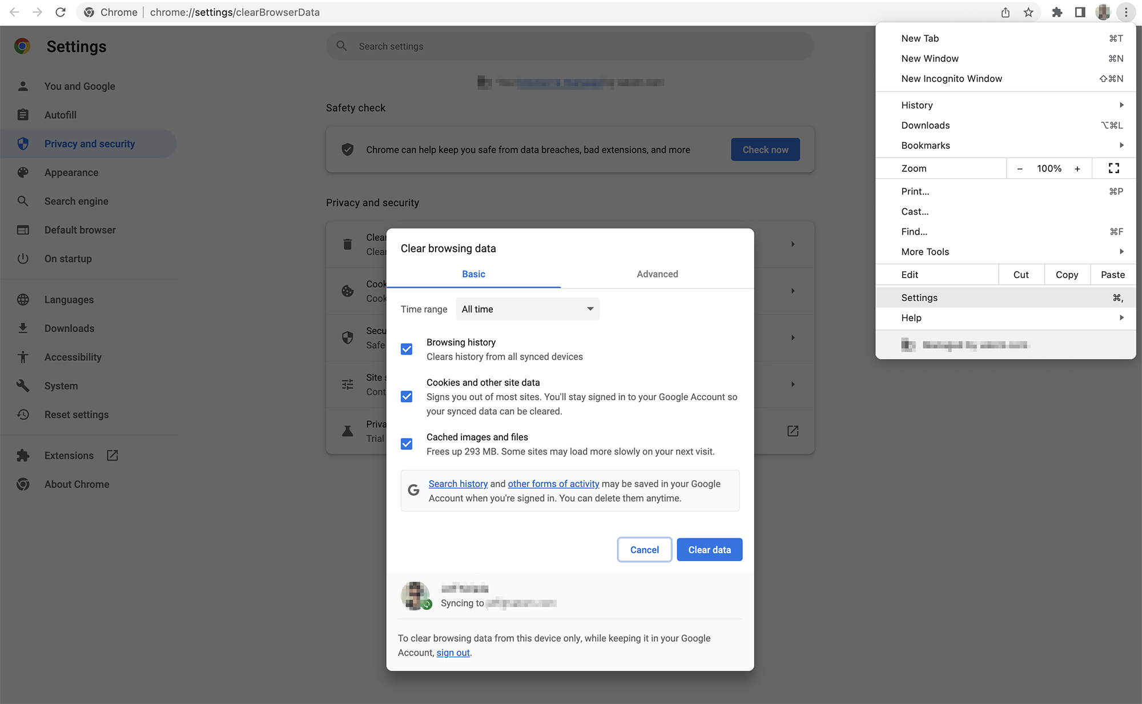
Task: Click the Find... menu entry
Action: (x=1006, y=231)
